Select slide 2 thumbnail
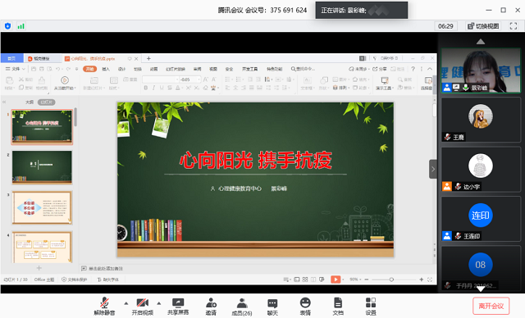Image resolution: width=525 pixels, height=318 pixels. click(42, 167)
